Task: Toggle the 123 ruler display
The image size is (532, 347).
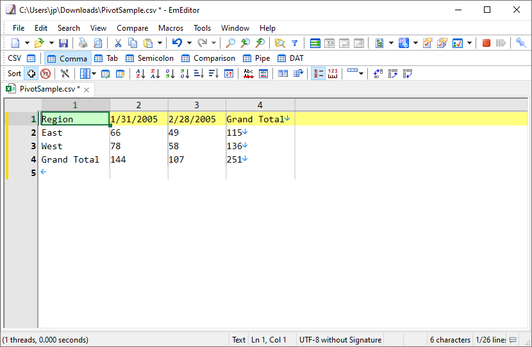Action: [x=333, y=74]
